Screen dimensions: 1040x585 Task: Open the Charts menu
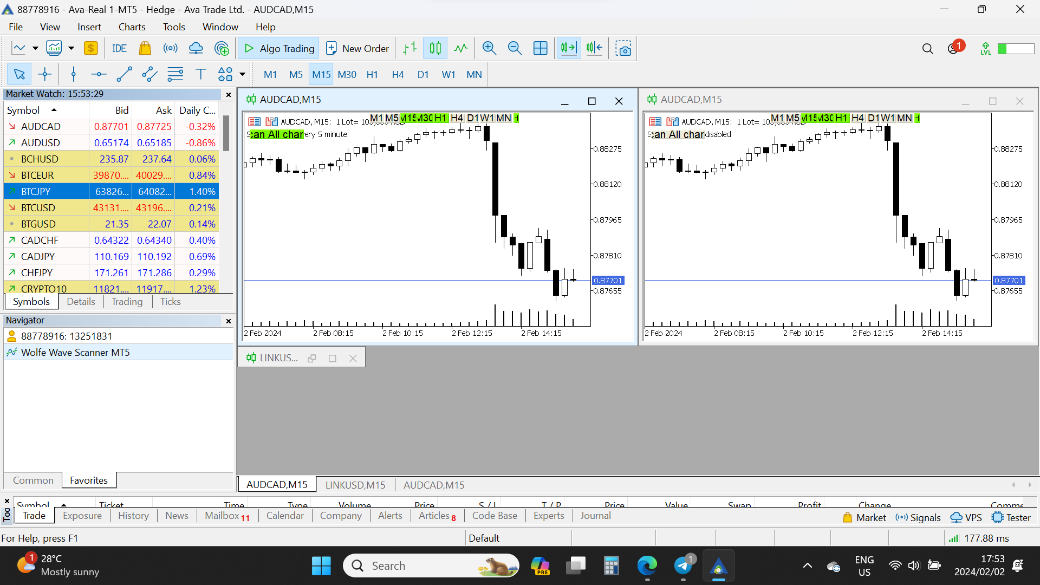[x=132, y=27]
